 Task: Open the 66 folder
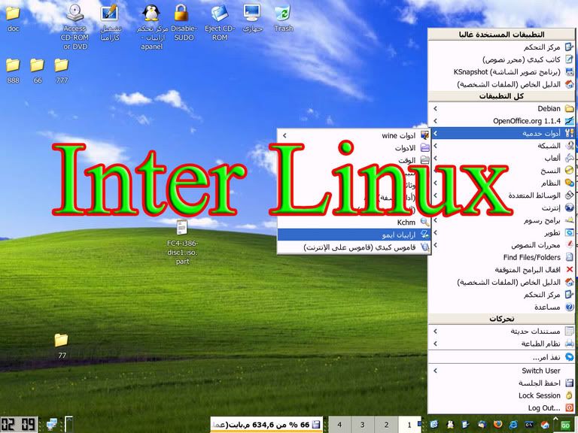coord(37,71)
